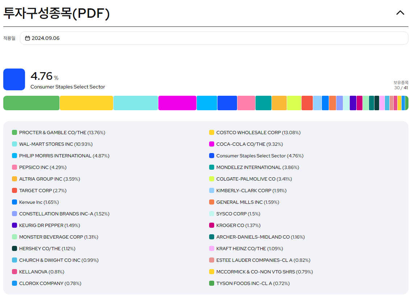Click KEURIG DR PEPPER (1.49%) legend entry
The width and height of the screenshot is (415, 297).
pos(46,225)
